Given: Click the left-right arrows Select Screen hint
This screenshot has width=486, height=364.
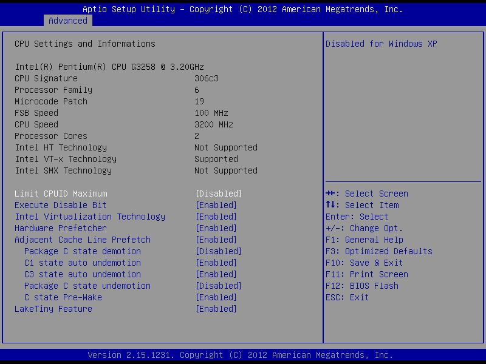Looking at the screenshot, I should pos(367,194).
